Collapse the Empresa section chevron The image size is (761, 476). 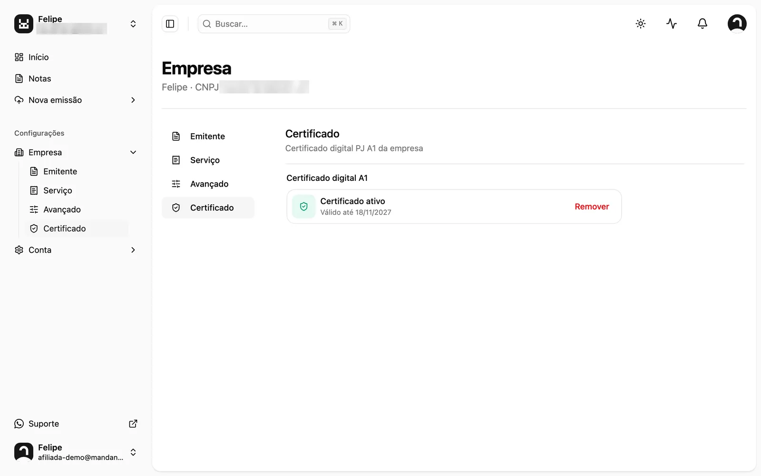(133, 152)
